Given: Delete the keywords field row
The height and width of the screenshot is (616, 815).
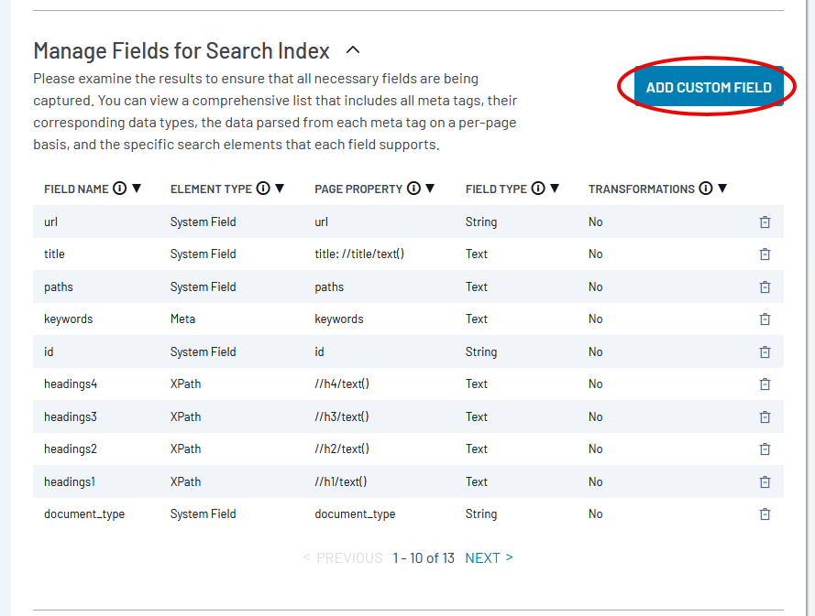Looking at the screenshot, I should click(765, 319).
